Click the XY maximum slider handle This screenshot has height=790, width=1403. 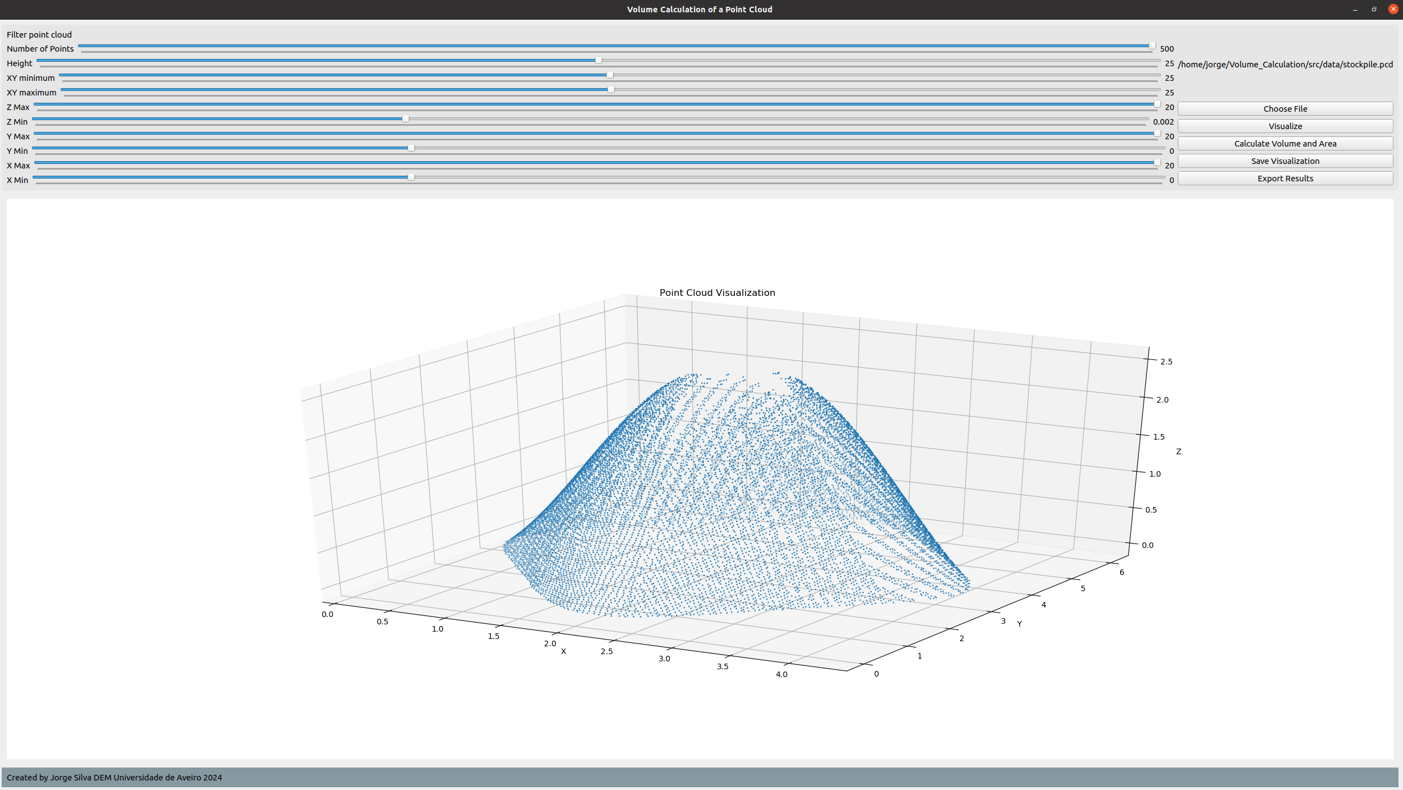(611, 90)
